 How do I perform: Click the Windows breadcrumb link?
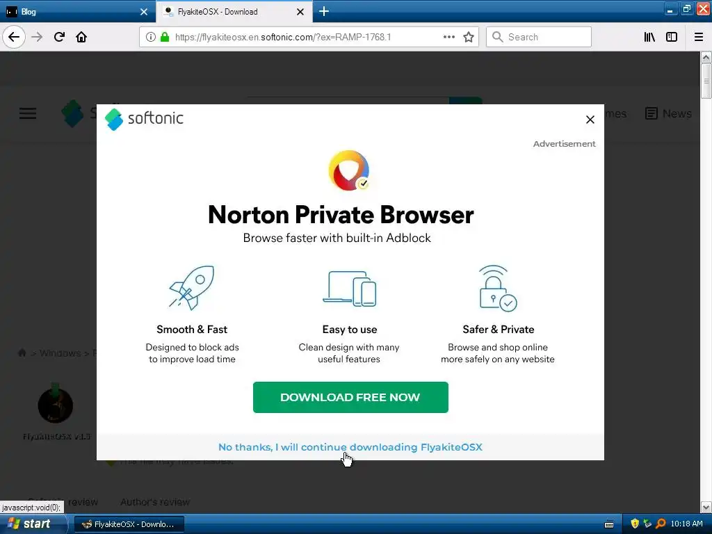pyautogui.click(x=60, y=353)
